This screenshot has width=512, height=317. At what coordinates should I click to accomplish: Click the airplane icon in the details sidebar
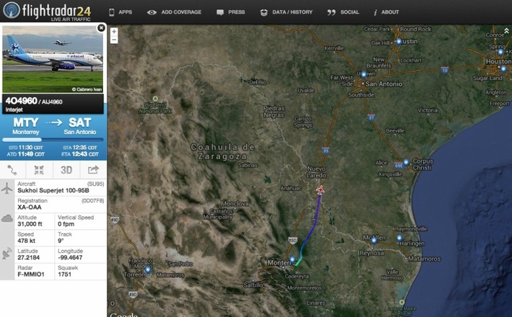tap(7, 188)
